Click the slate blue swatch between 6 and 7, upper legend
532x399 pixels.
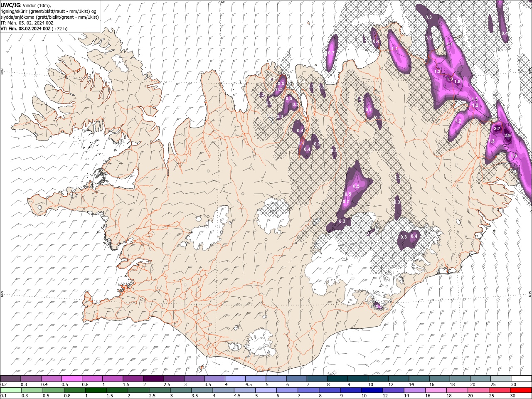(296, 379)
